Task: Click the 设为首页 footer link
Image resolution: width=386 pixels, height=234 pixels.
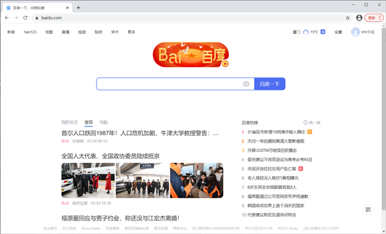Action: pyautogui.click(x=50, y=228)
